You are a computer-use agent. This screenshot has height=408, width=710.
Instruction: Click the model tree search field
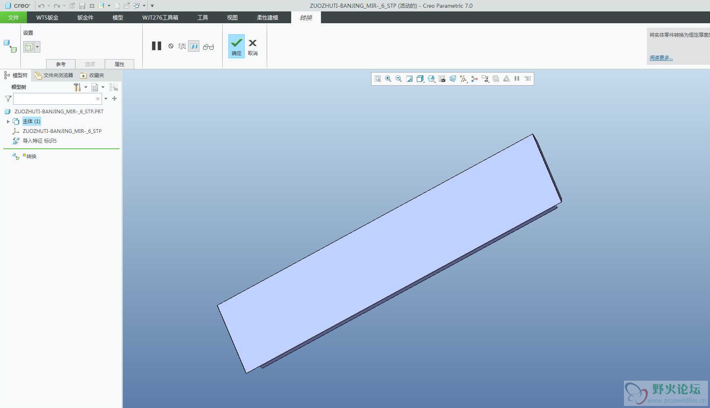click(x=58, y=99)
